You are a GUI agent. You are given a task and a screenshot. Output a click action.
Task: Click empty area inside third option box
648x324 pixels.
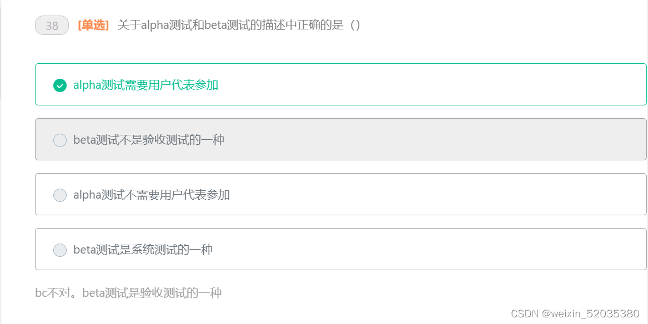(x=413, y=194)
